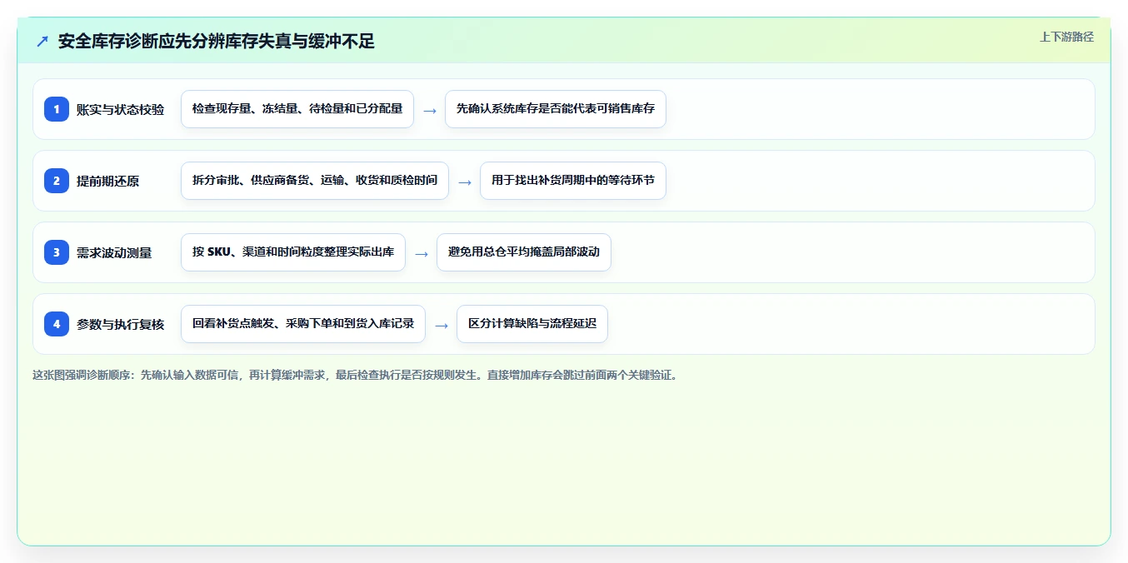Click the 按 SKU、渠道和时间粒度整理实际出库 box
1128x563 pixels.
[293, 252]
